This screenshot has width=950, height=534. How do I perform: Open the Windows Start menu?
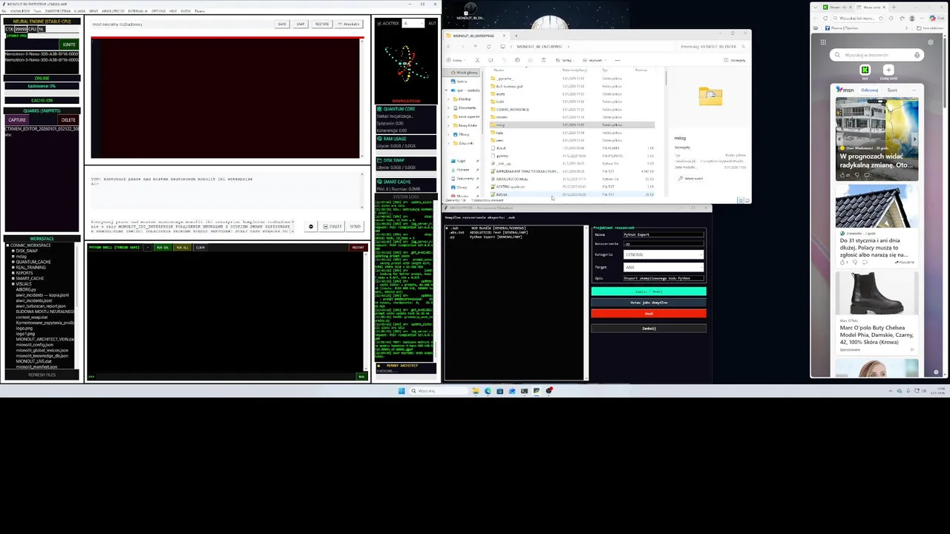(x=402, y=391)
